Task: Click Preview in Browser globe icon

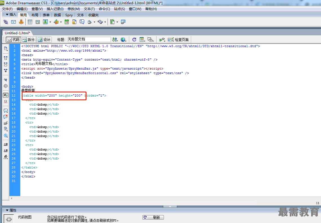Action: (123, 39)
